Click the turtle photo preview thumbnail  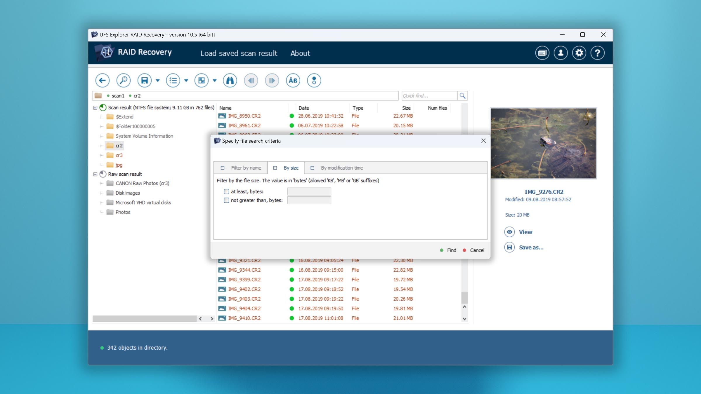point(543,143)
